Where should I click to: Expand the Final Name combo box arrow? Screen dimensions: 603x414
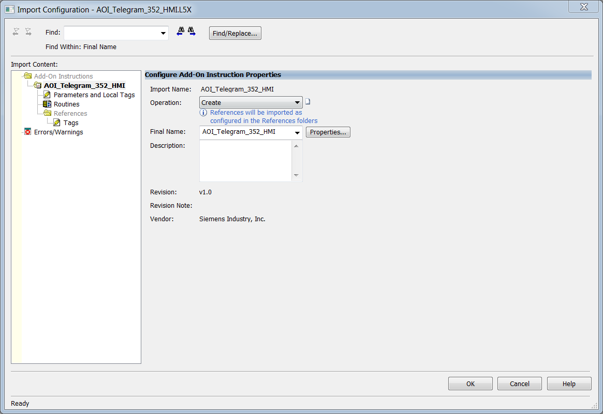(x=297, y=133)
